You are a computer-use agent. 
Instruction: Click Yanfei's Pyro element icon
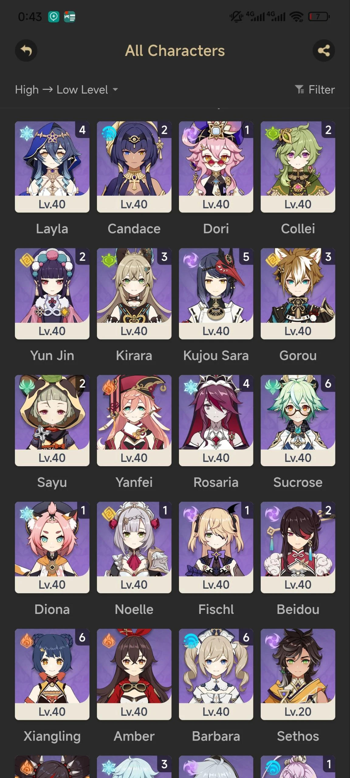(x=109, y=387)
